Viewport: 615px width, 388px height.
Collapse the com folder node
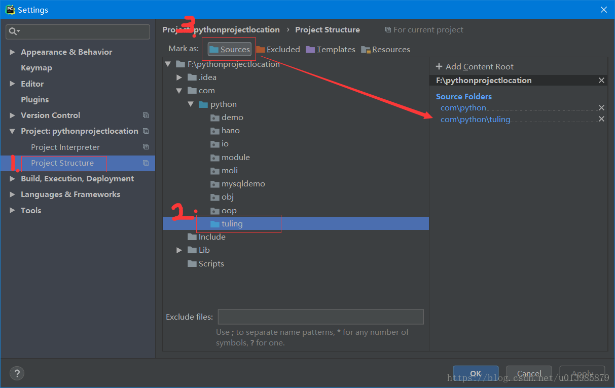coord(179,91)
